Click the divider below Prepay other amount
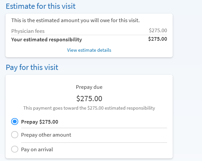Viewport: 202px width, 161px height. 94,142
